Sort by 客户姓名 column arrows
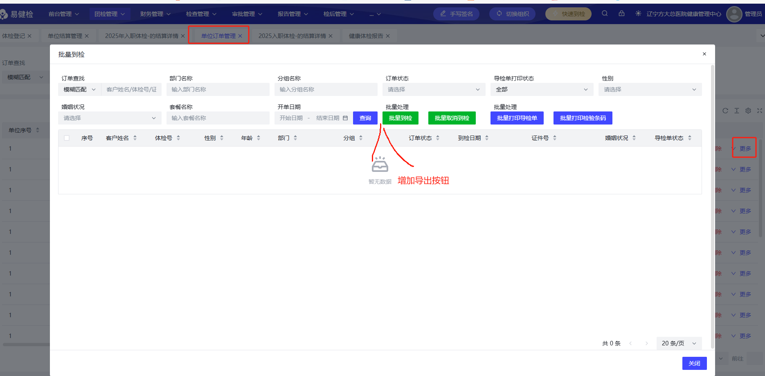The image size is (765, 376). [135, 138]
